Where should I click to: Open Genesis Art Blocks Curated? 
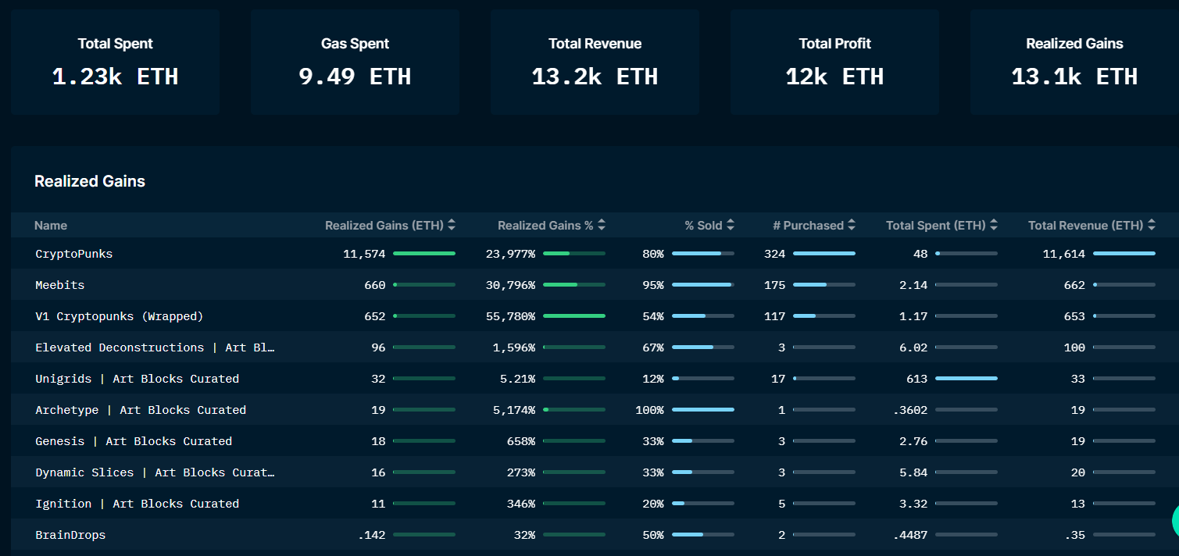pos(595,441)
